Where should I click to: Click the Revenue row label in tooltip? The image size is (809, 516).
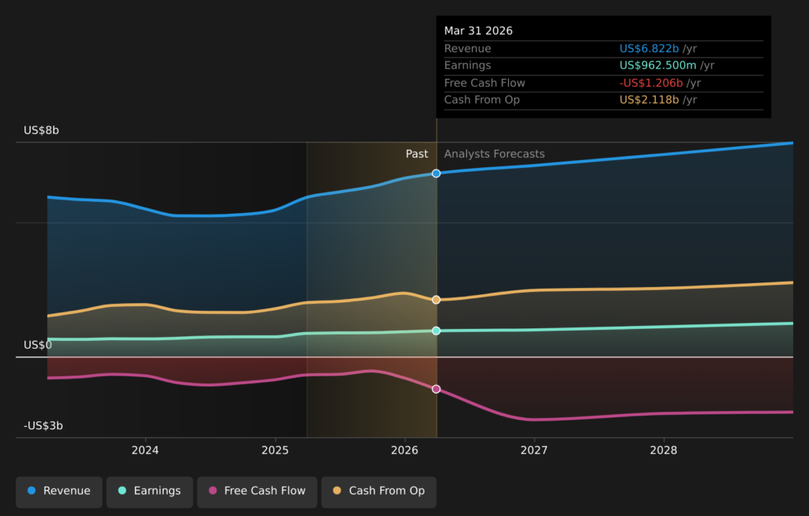click(468, 48)
